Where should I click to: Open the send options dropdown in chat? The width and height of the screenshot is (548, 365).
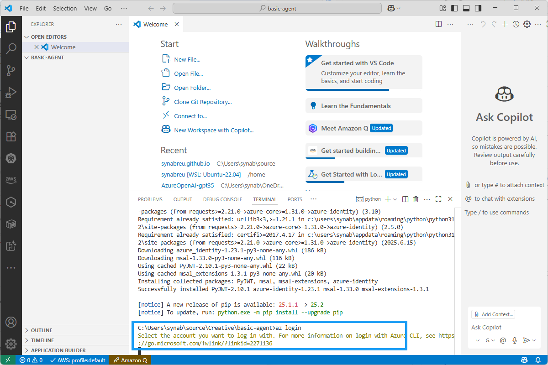pos(533,340)
